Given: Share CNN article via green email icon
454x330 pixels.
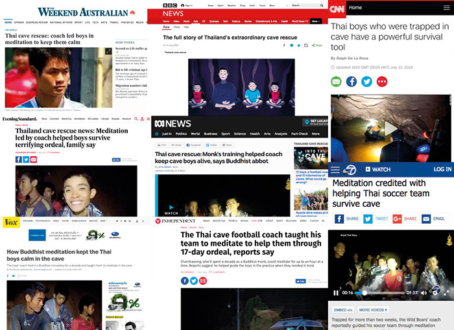Looking at the screenshot, I should click(x=336, y=82).
